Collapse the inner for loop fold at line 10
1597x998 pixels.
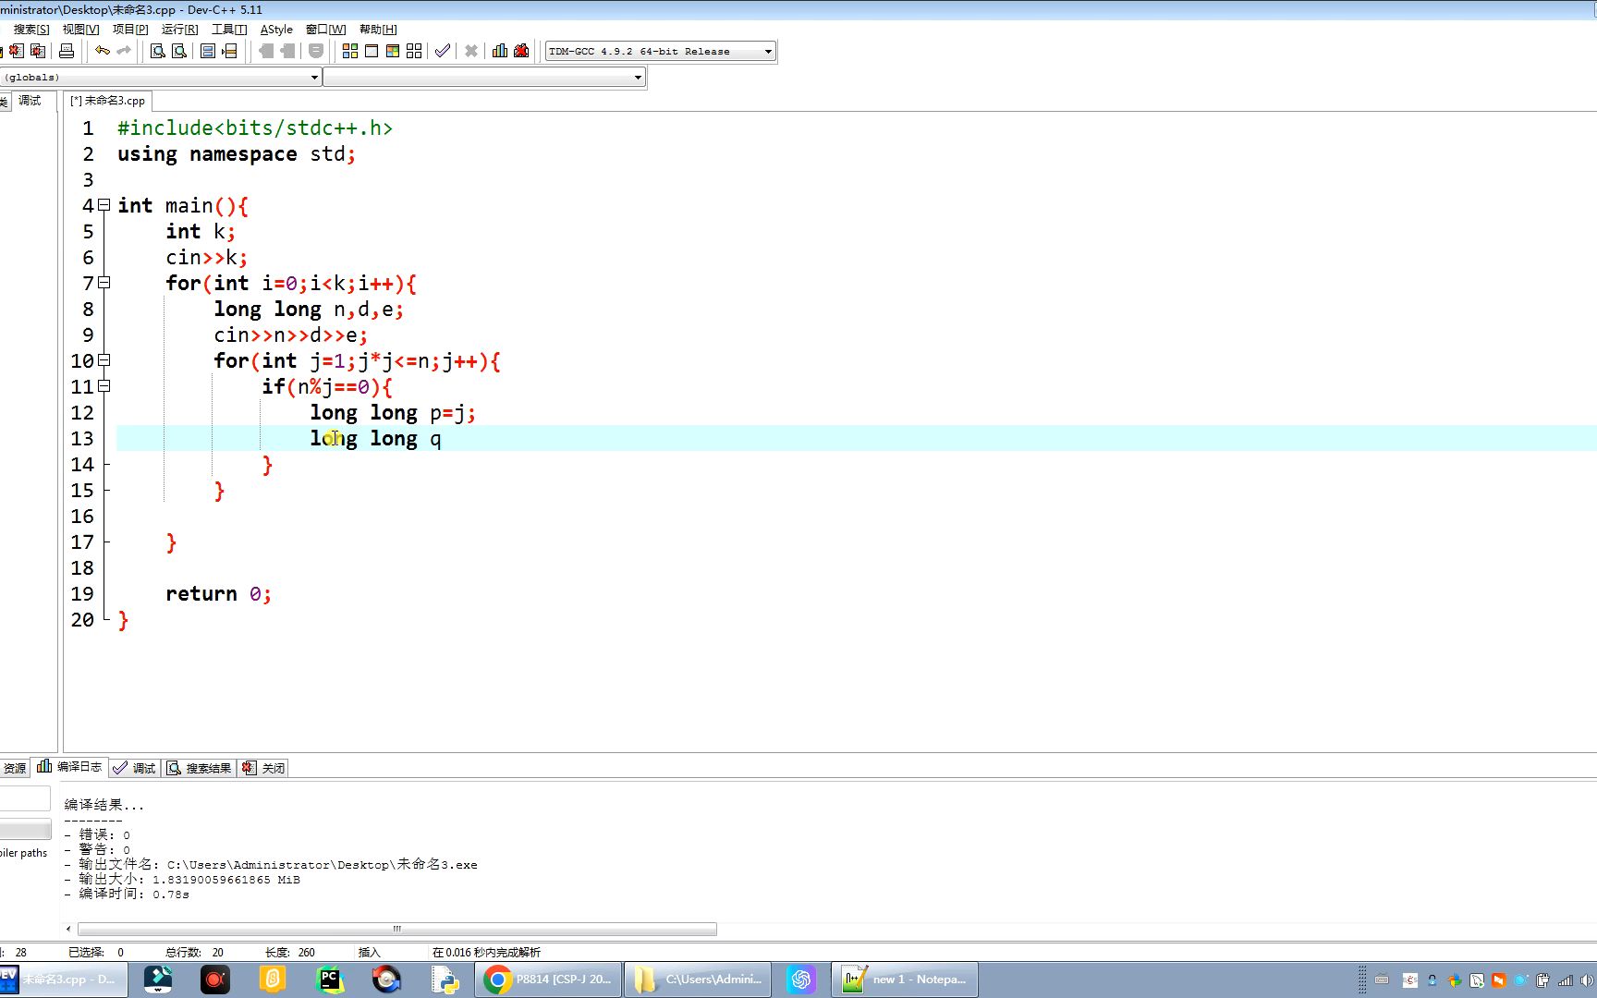tap(104, 360)
